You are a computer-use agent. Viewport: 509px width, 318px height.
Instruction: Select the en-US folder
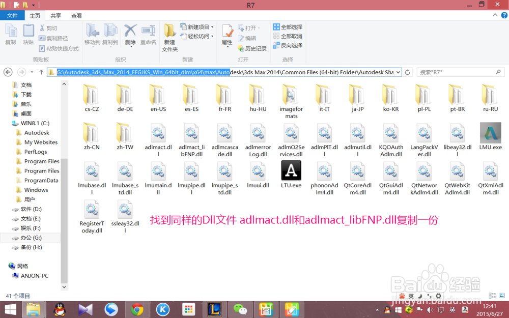tap(158, 98)
